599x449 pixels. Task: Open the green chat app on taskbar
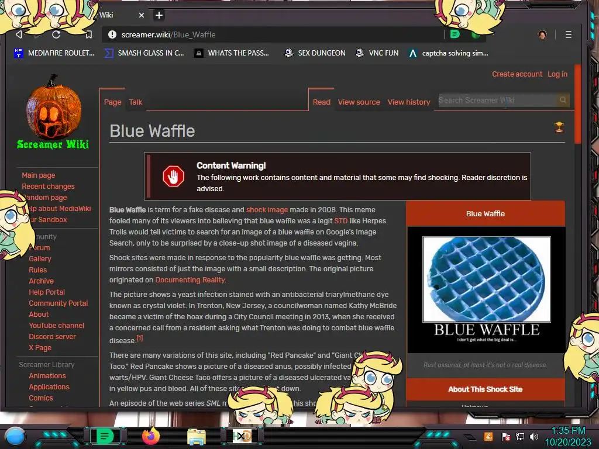pyautogui.click(x=104, y=436)
